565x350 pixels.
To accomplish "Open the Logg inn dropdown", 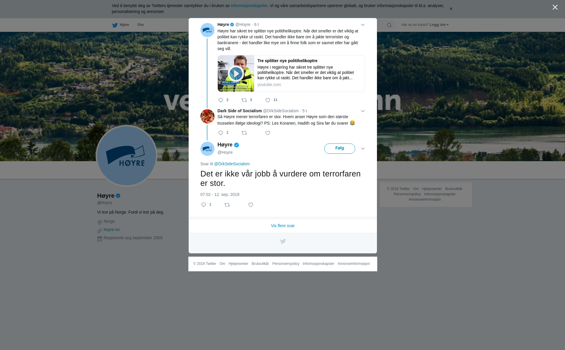I will click(439, 25).
